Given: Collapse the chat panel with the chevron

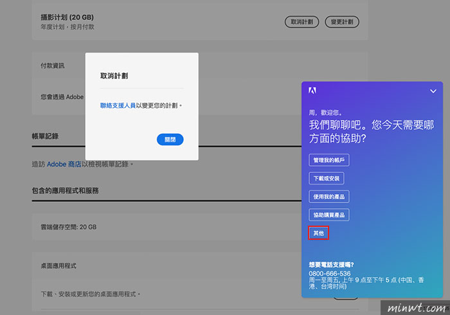Looking at the screenshot, I should click(x=433, y=91).
